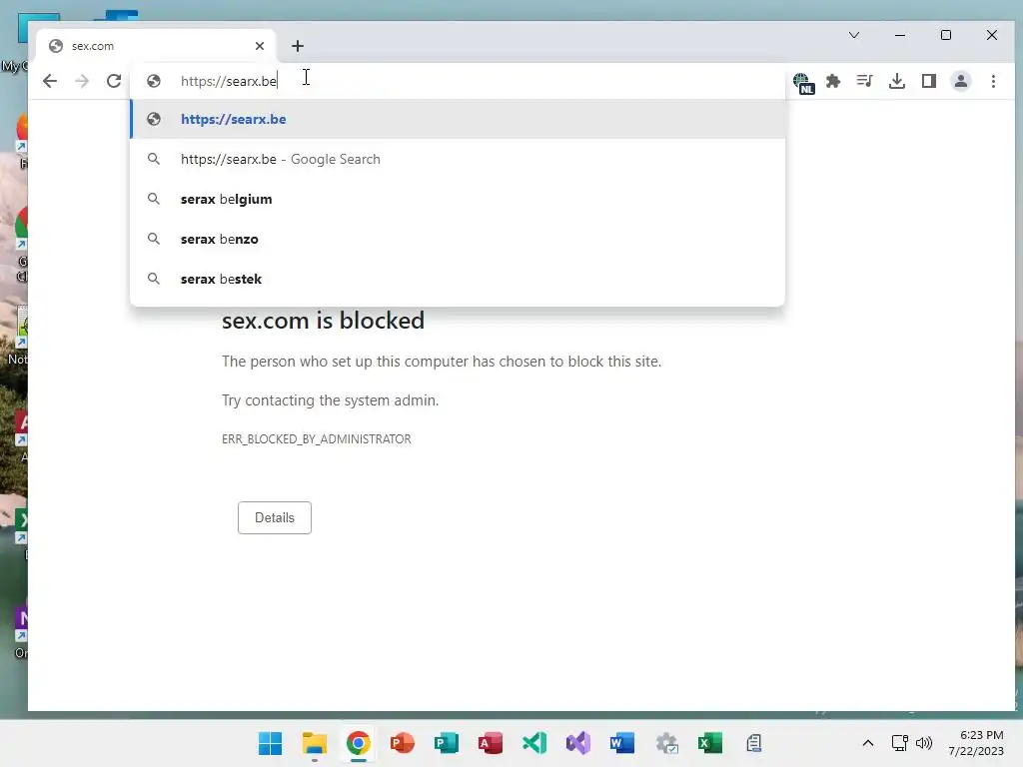Select the sex.com browser tab
This screenshot has height=767, width=1023.
pyautogui.click(x=155, y=46)
